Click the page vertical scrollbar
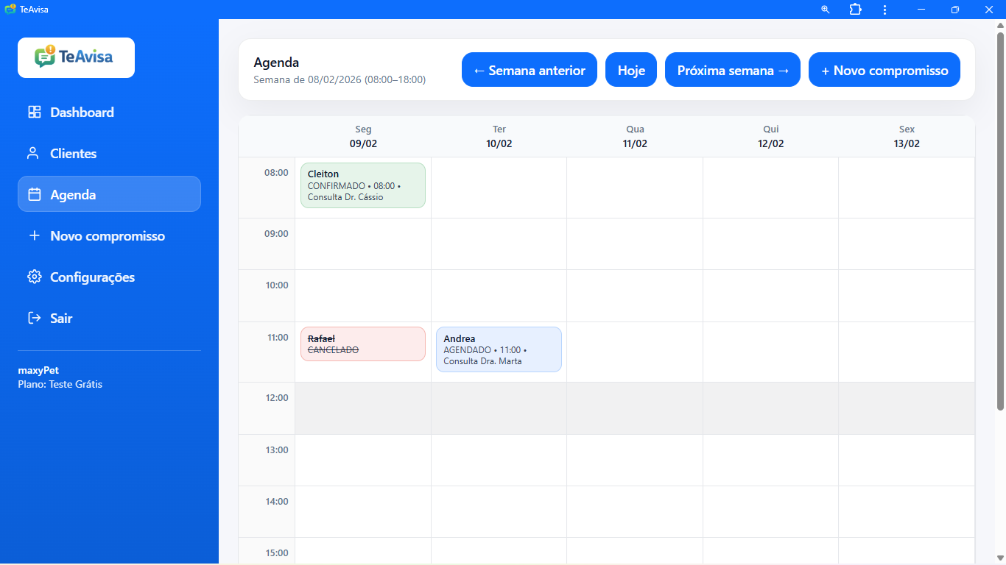The height and width of the screenshot is (565, 1006). pos(1000,221)
